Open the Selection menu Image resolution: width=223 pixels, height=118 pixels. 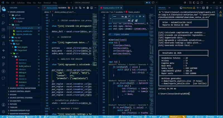click(21, 3)
